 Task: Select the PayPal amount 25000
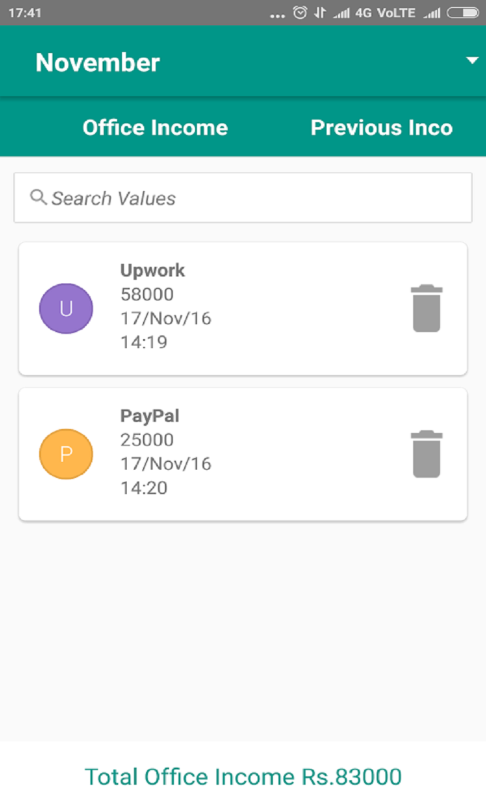147,440
